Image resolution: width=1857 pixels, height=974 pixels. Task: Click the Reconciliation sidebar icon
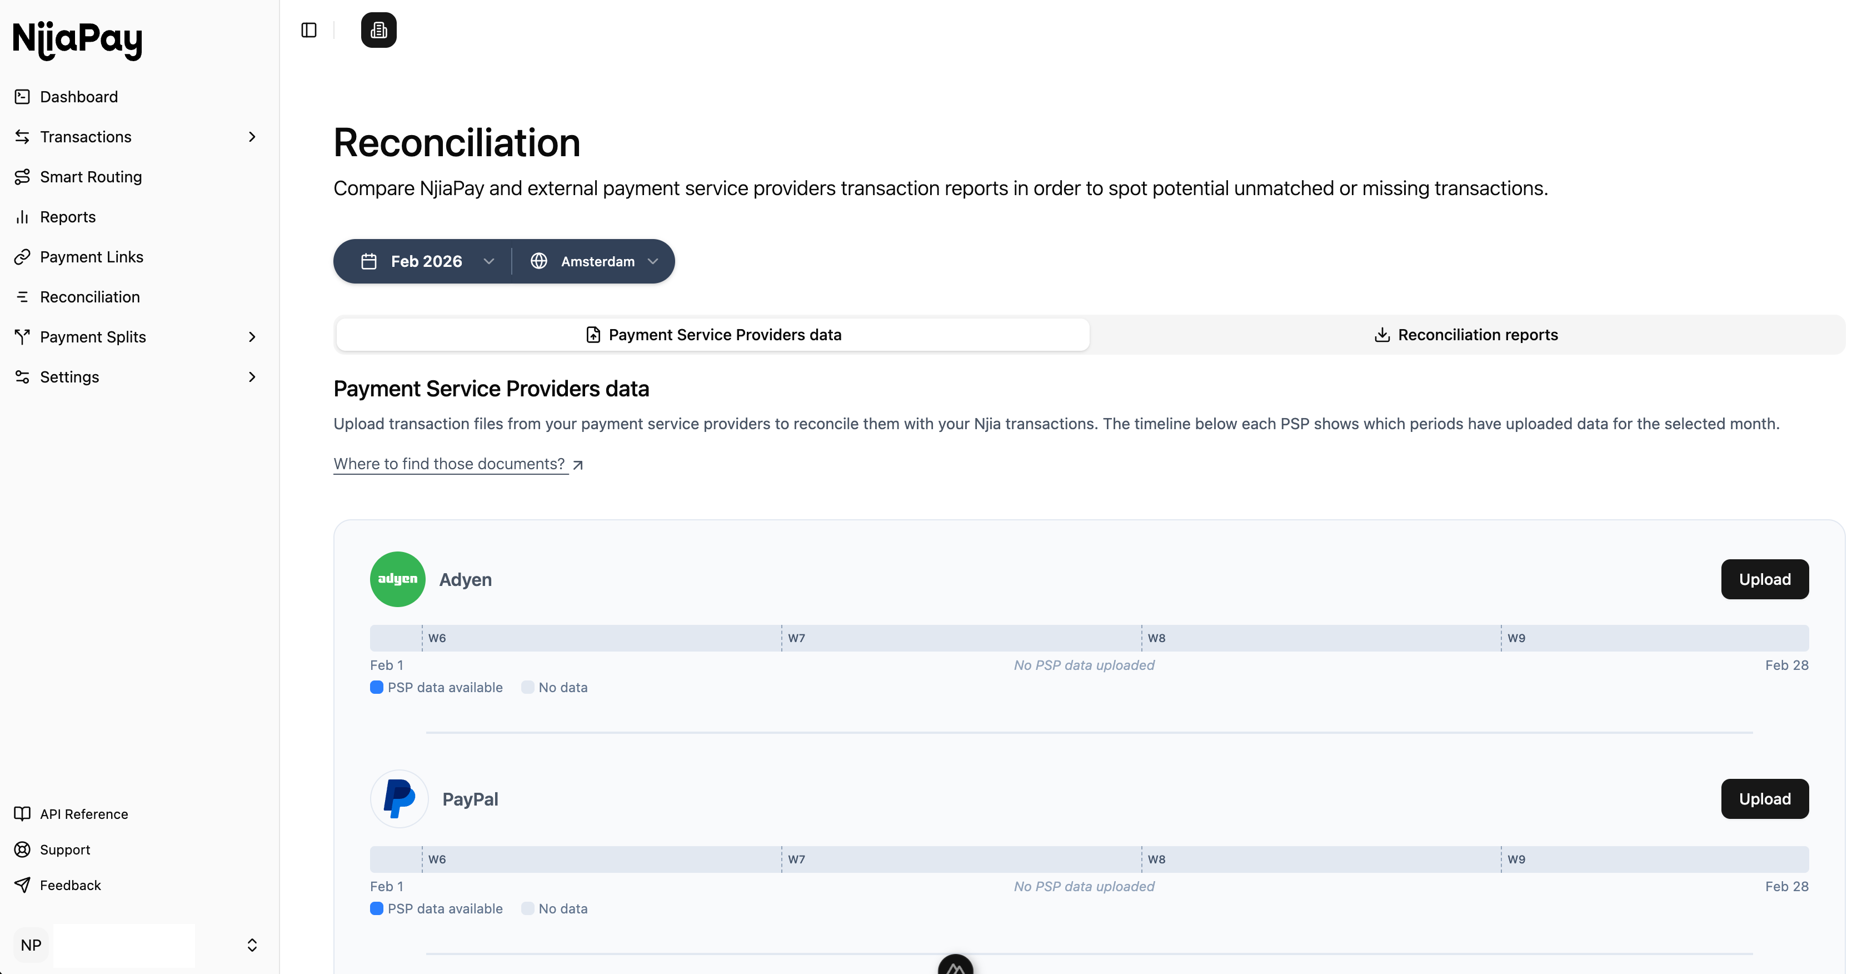(x=22, y=296)
